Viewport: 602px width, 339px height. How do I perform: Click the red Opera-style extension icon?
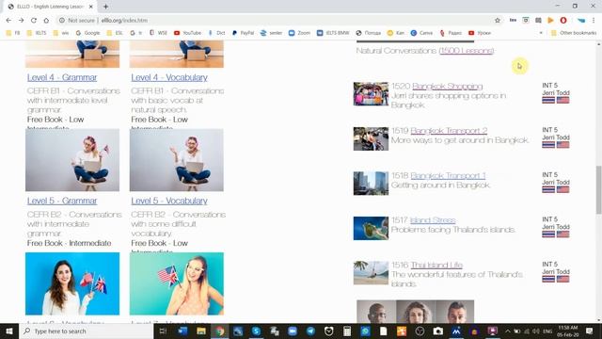(563, 21)
